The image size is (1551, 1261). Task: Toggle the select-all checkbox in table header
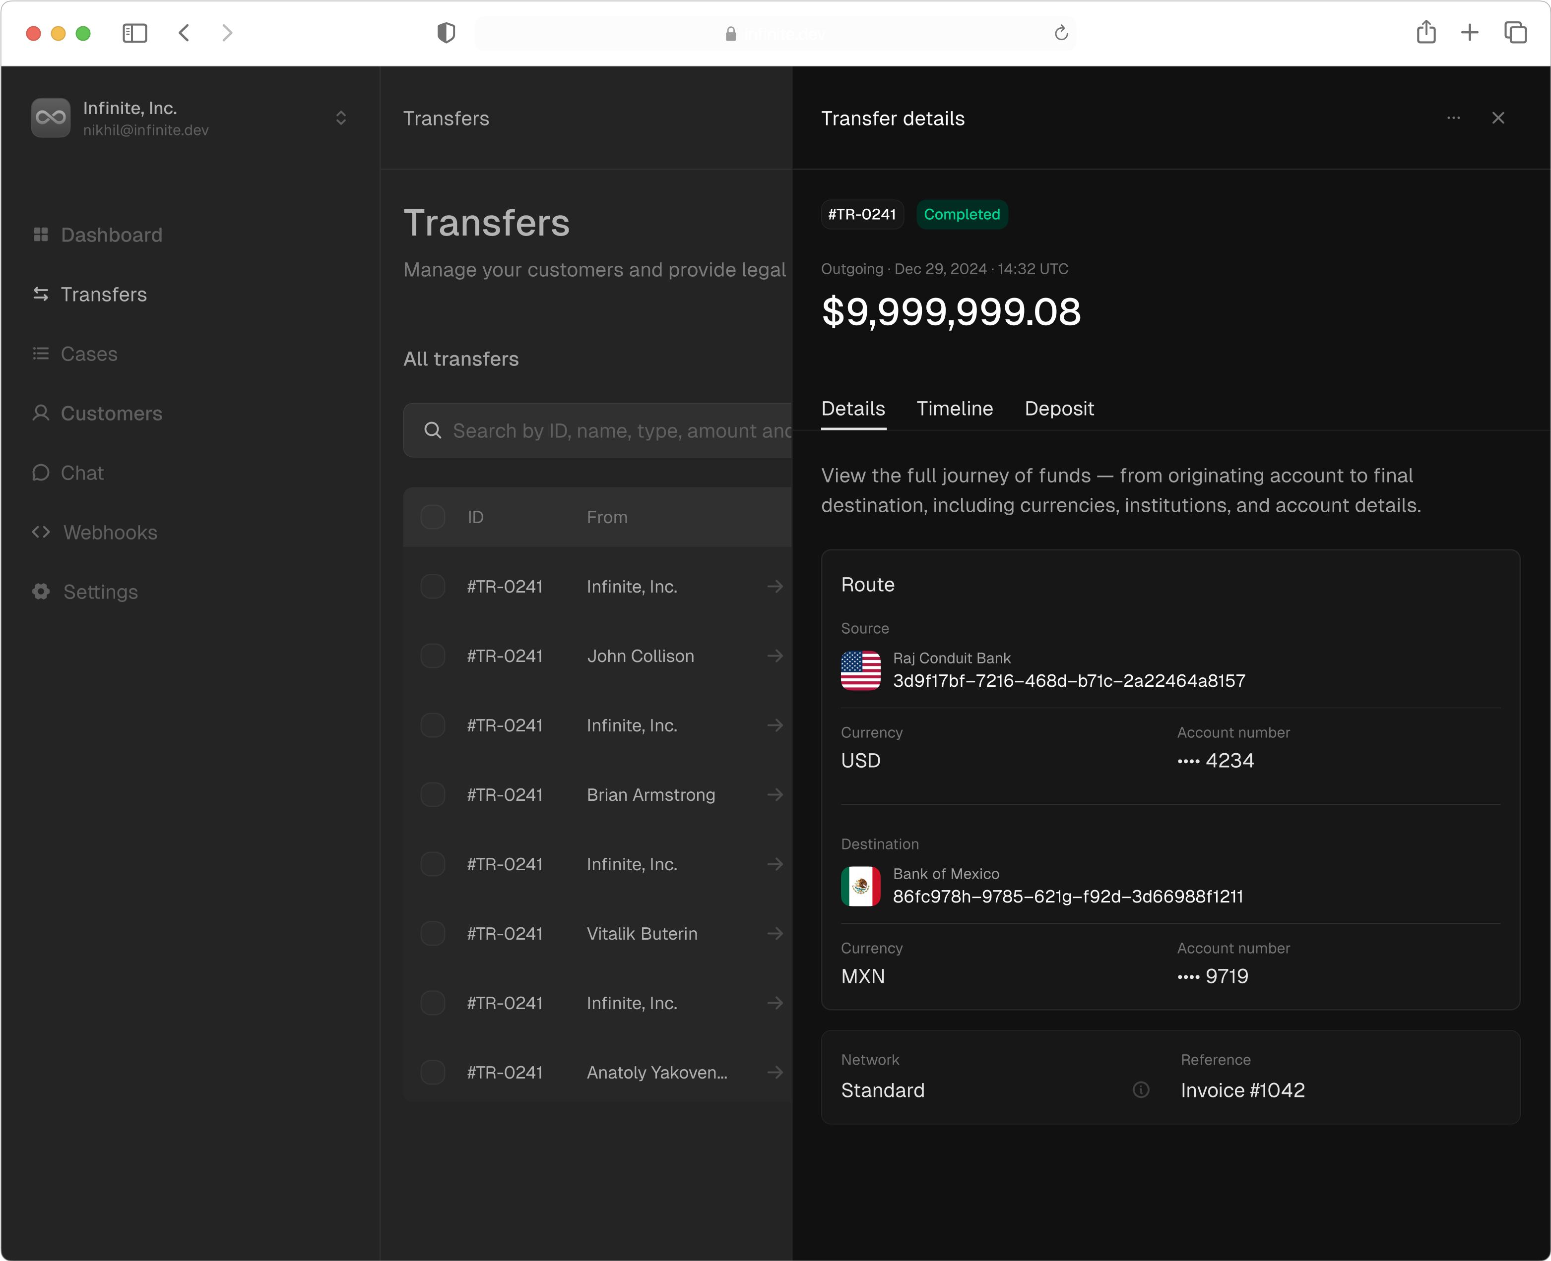[433, 517]
